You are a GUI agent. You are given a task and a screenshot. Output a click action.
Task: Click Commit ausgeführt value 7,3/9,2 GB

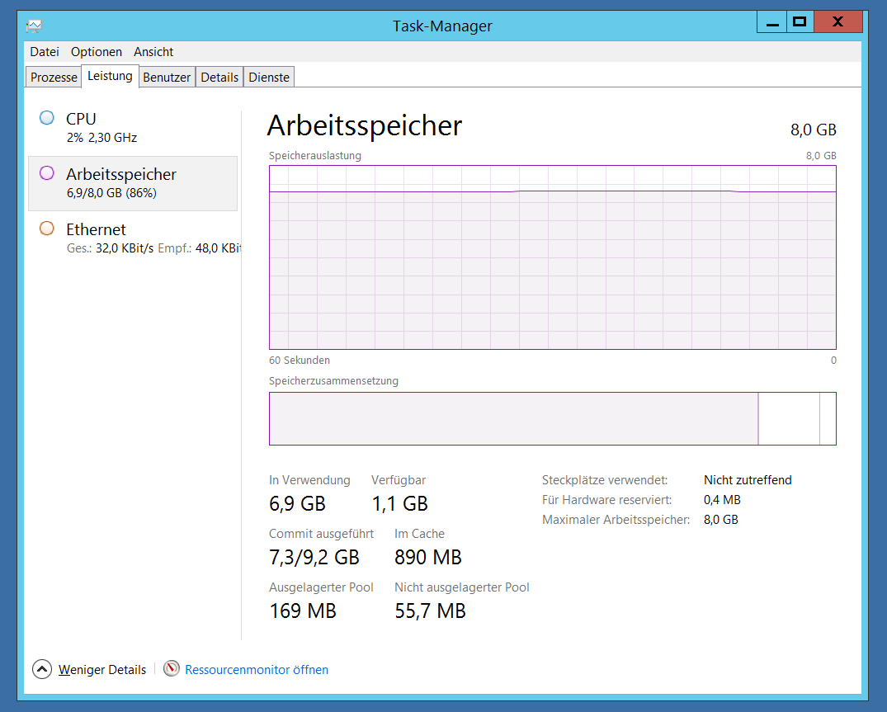click(x=314, y=557)
